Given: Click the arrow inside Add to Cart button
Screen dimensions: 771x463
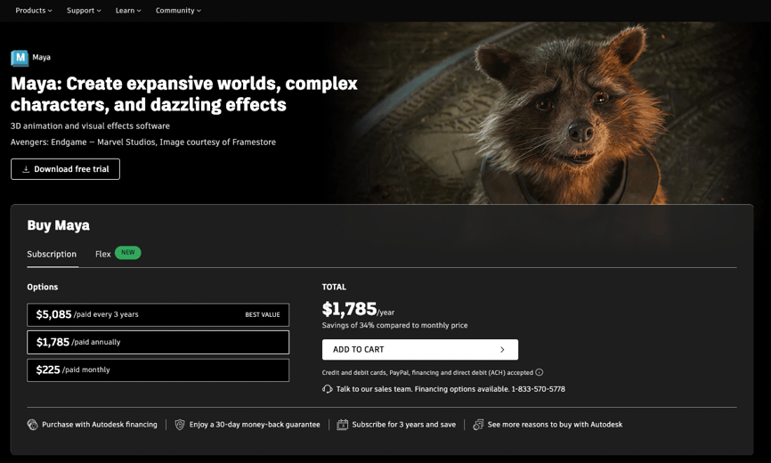Looking at the screenshot, I should [x=502, y=349].
